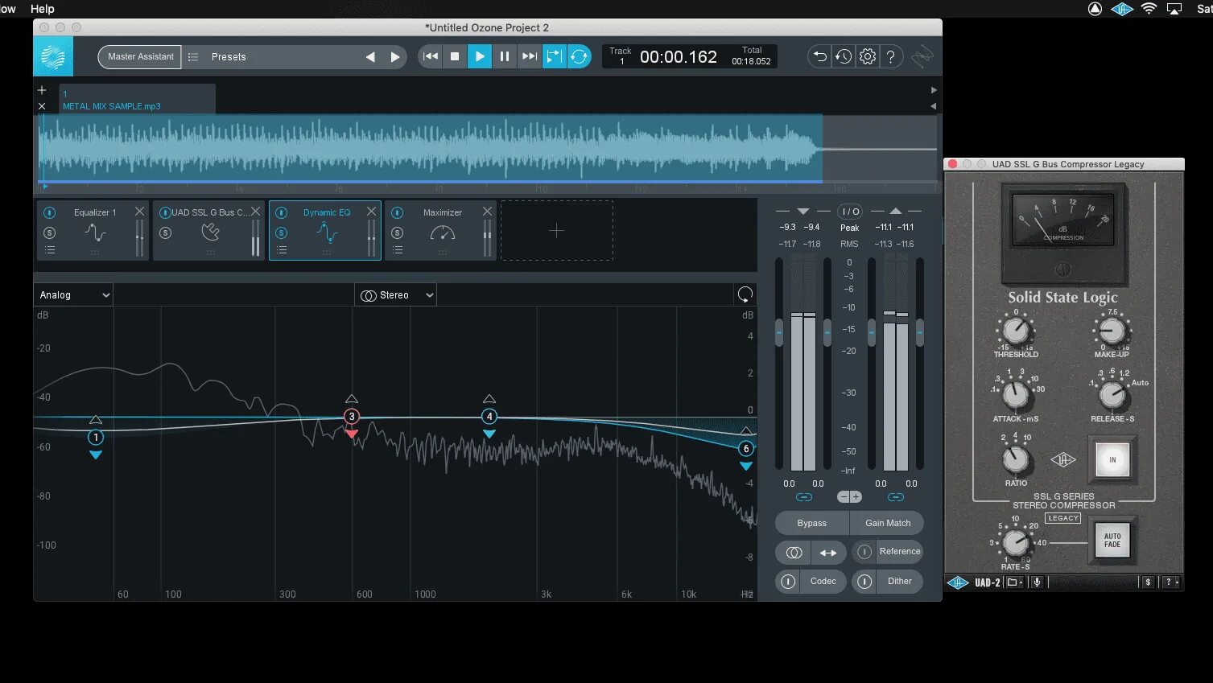Add a module in empty slot
The height and width of the screenshot is (683, 1213).
pos(556,231)
